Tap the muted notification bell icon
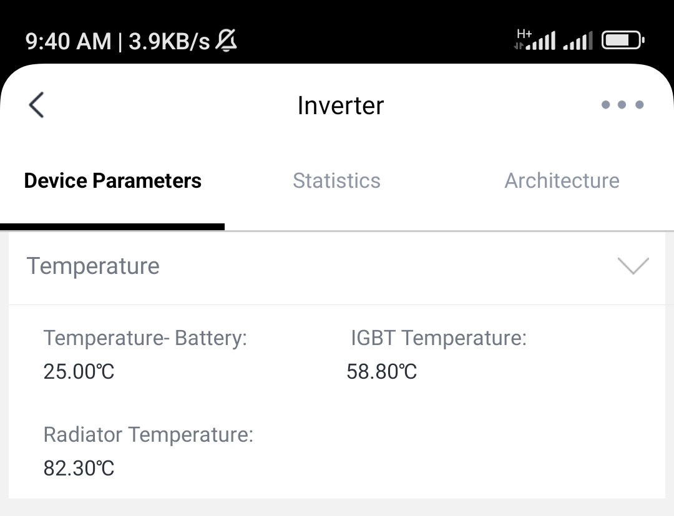The width and height of the screenshot is (674, 516). pos(226,41)
